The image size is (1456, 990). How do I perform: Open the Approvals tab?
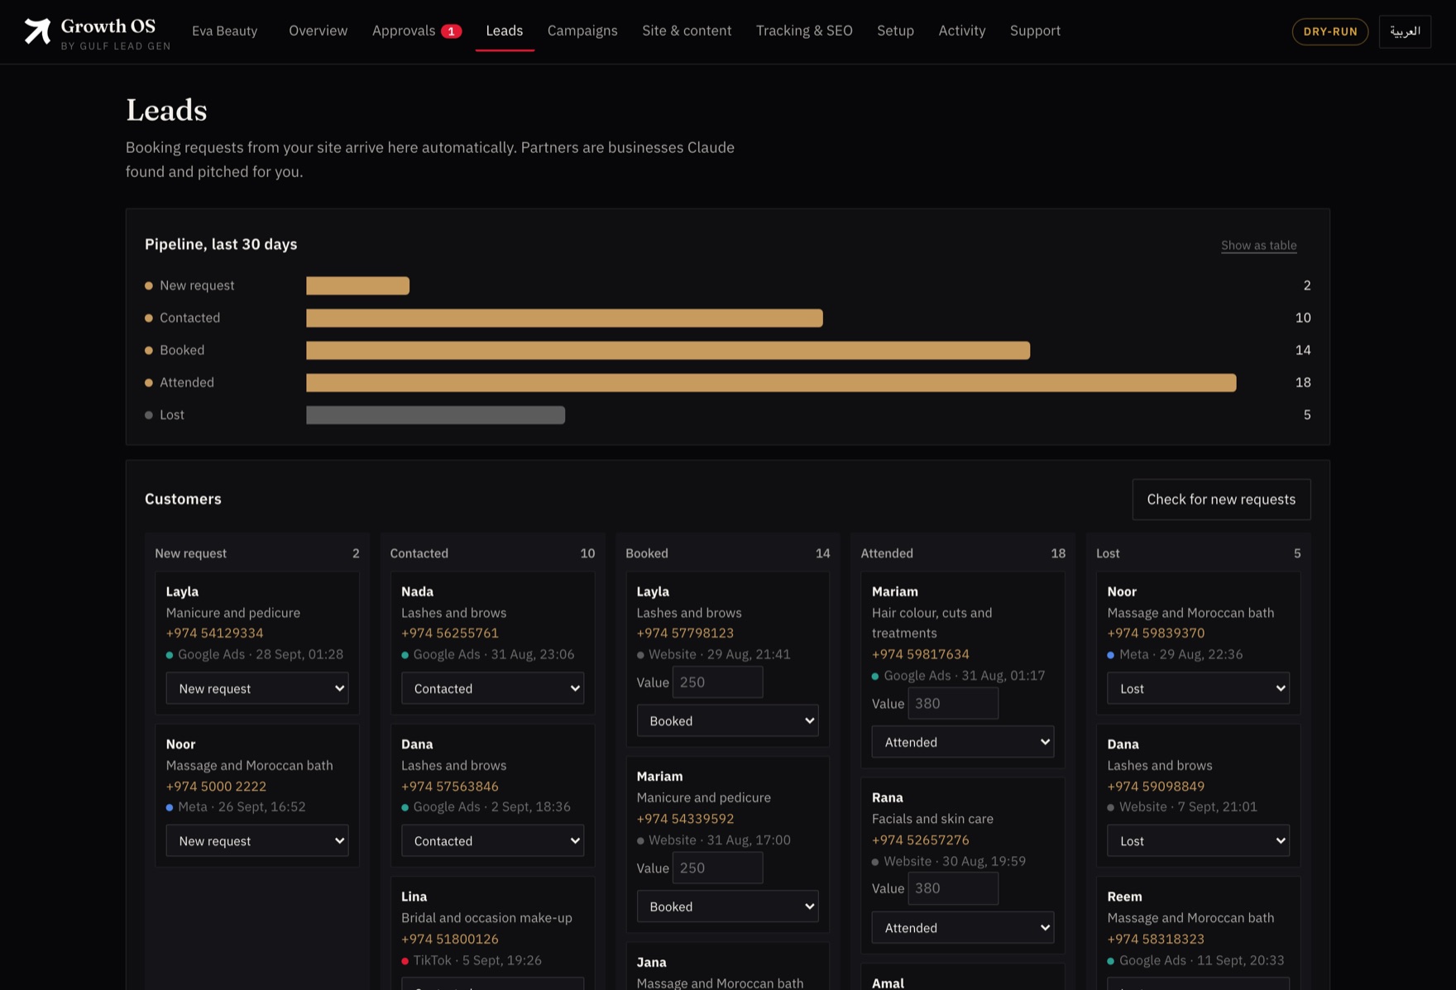pos(416,31)
